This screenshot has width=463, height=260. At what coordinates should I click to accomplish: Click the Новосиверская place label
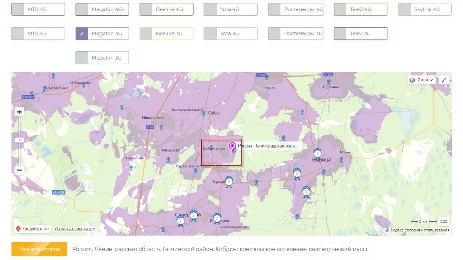(234, 227)
